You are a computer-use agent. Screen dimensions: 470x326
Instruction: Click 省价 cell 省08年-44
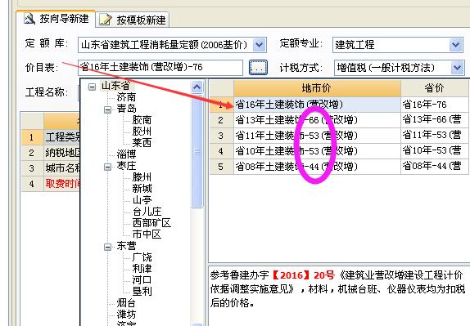pyautogui.click(x=434, y=167)
